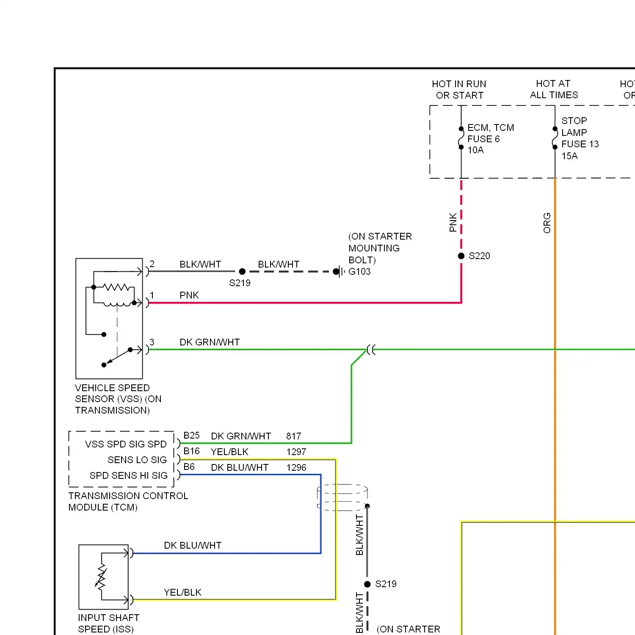Click the Vehicle Speed Sensor component box

pyautogui.click(x=109, y=318)
